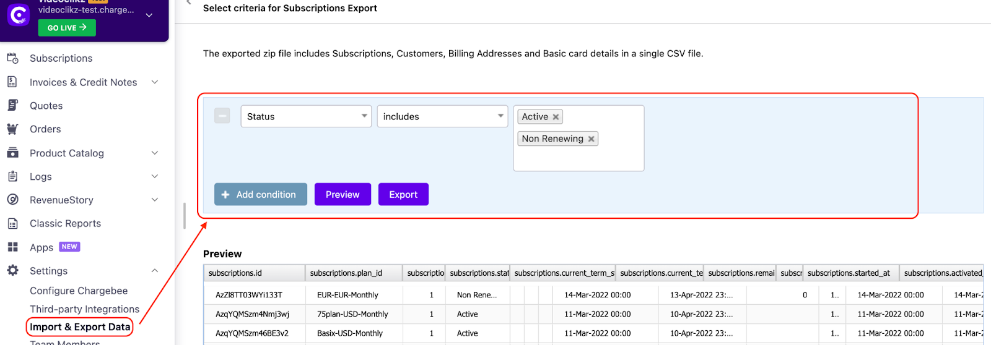The width and height of the screenshot is (991, 345).
Task: Remove the Status condition with minus button
Action: (222, 116)
